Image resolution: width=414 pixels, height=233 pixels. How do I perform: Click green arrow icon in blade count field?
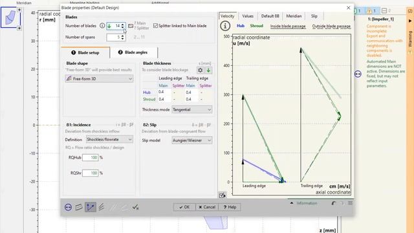point(109,26)
